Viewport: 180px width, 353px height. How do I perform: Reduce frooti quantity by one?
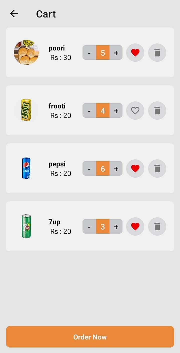point(89,111)
